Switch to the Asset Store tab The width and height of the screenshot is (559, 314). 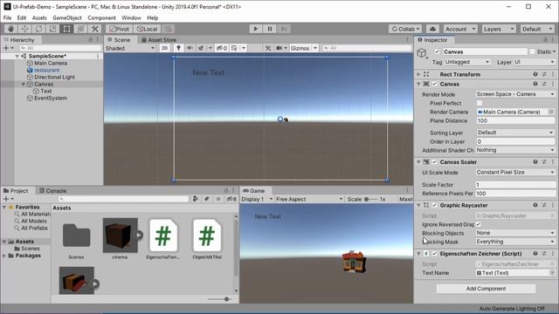click(x=159, y=40)
